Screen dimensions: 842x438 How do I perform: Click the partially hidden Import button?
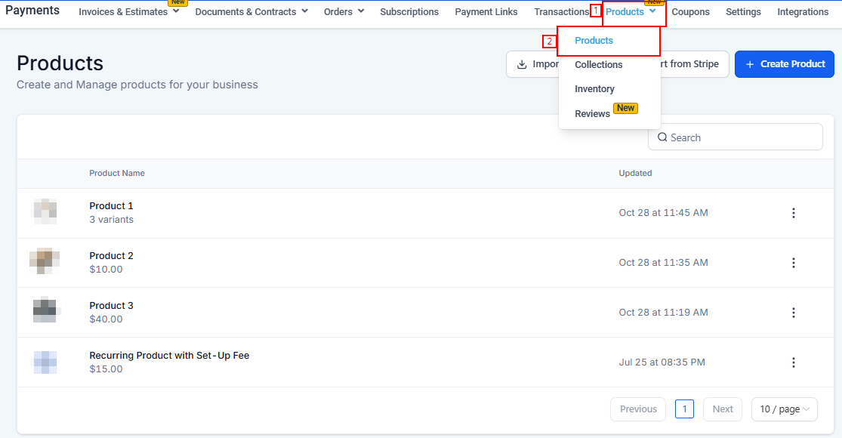pos(532,64)
